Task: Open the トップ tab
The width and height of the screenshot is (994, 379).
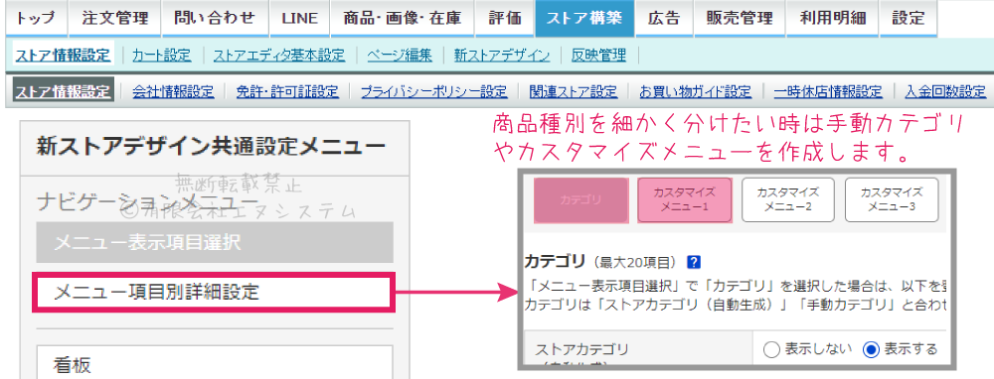Action: [36, 18]
